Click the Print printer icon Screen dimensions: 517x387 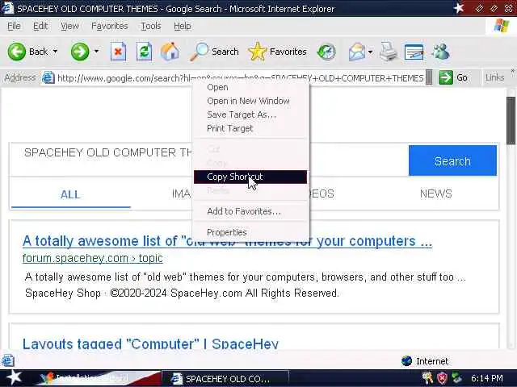pos(389,52)
